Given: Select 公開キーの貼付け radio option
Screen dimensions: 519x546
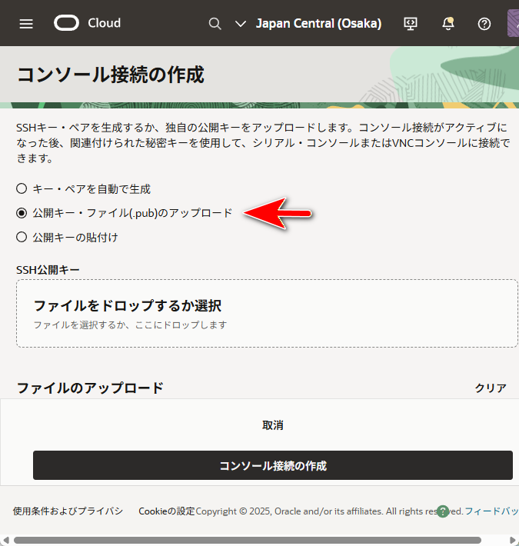Looking at the screenshot, I should pyautogui.click(x=22, y=238).
